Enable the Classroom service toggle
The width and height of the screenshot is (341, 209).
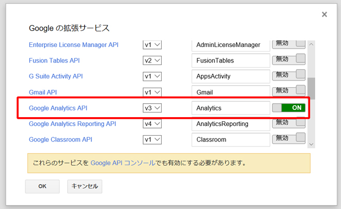tap(289, 138)
